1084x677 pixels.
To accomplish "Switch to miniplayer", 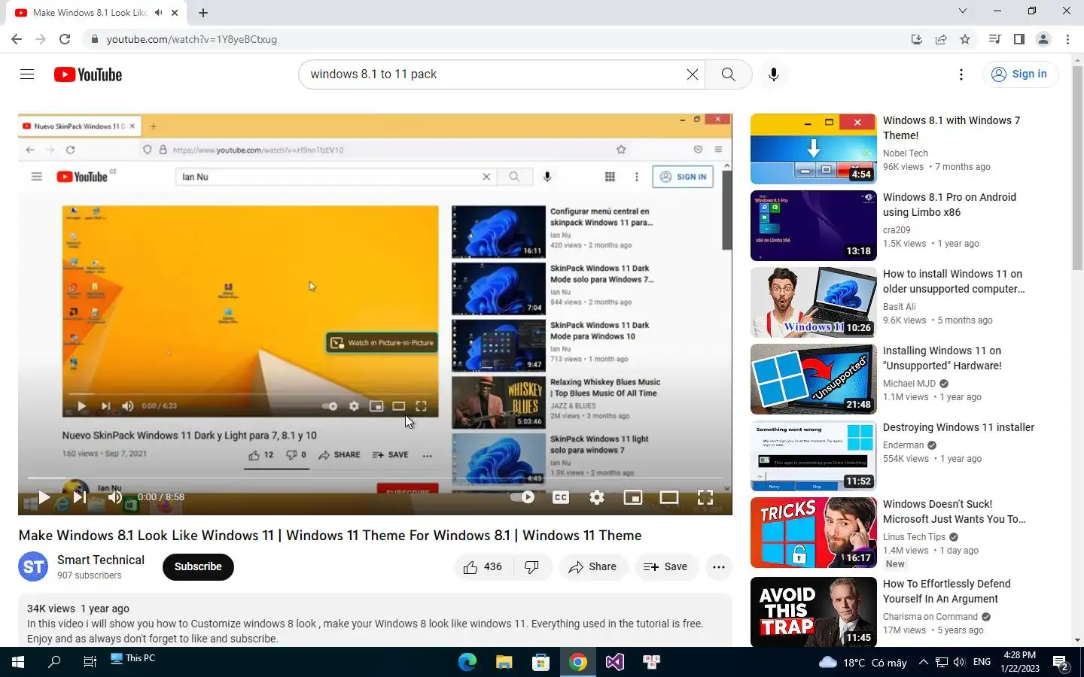I will pos(633,497).
